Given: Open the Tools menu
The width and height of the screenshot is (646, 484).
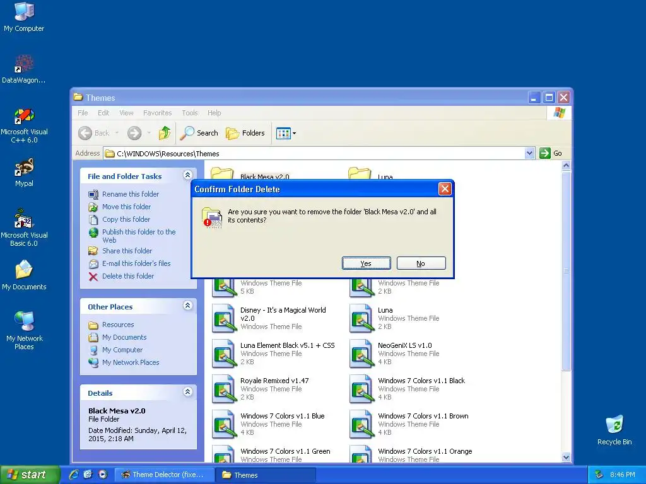Looking at the screenshot, I should [x=190, y=113].
